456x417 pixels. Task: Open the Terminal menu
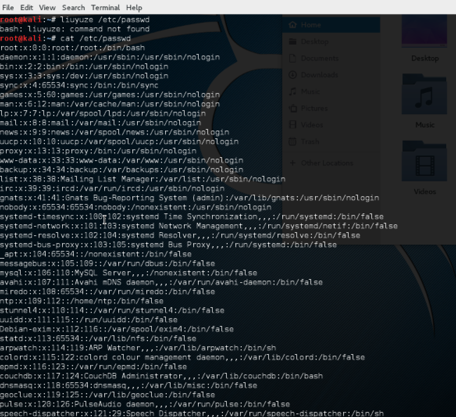[105, 7]
